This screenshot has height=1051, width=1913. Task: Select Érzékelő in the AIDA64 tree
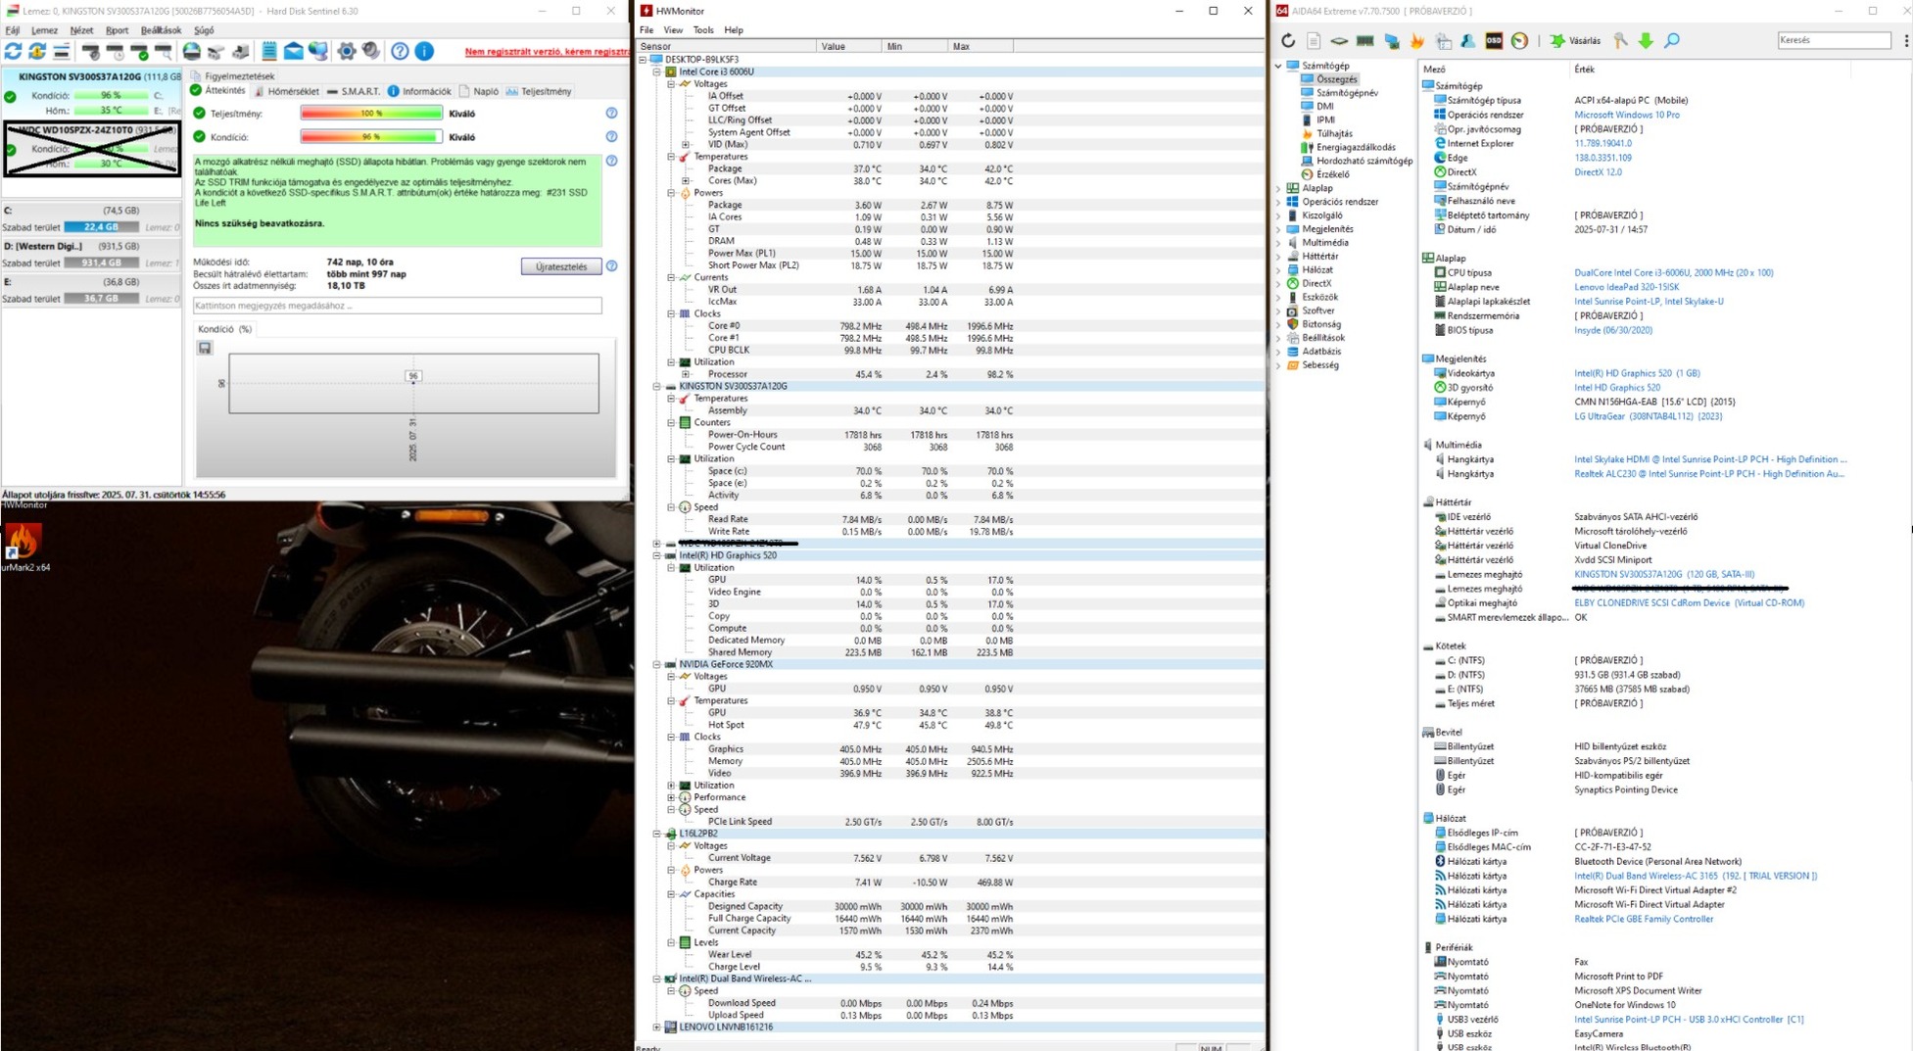point(1332,174)
